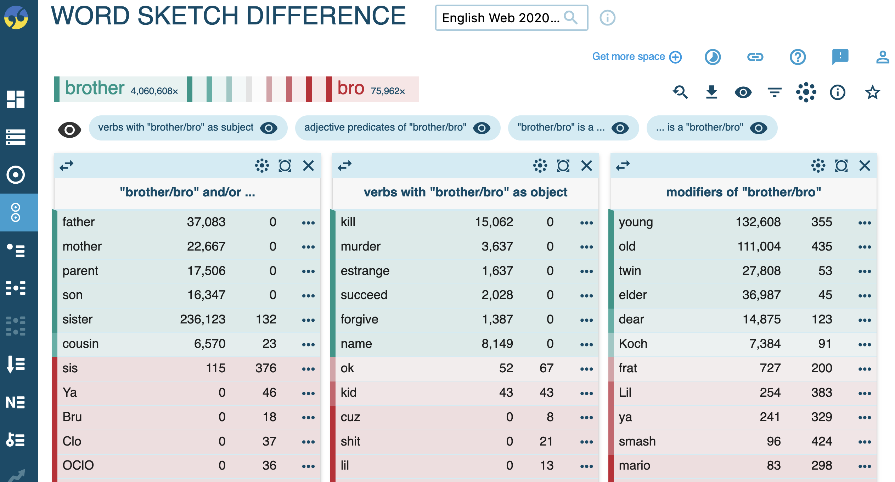Viewport: 895px width, 482px height.
Task: Show 'adjective predicates of brother/bro' column
Action: 482,128
